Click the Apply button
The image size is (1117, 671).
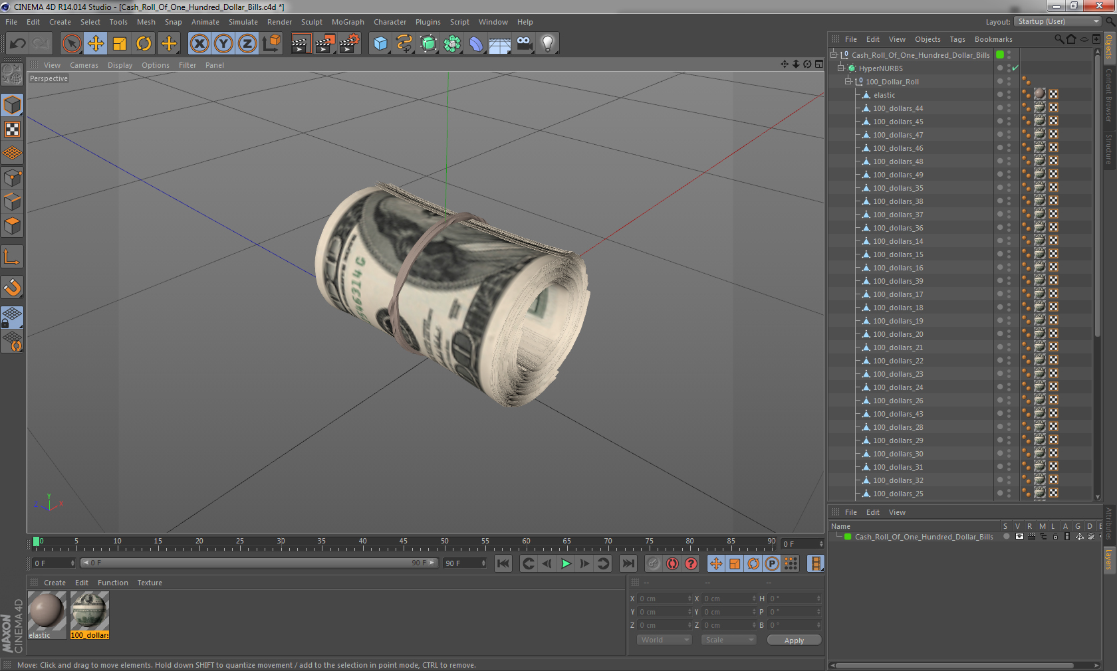[794, 640]
